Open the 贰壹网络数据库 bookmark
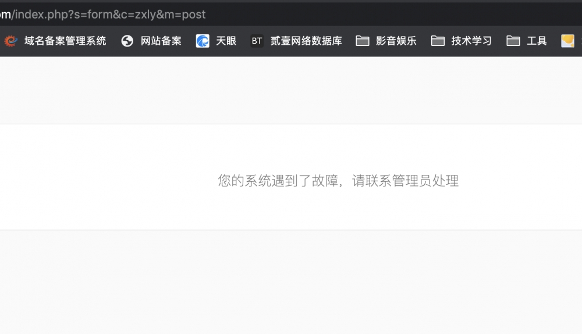582x334 pixels. [x=296, y=41]
